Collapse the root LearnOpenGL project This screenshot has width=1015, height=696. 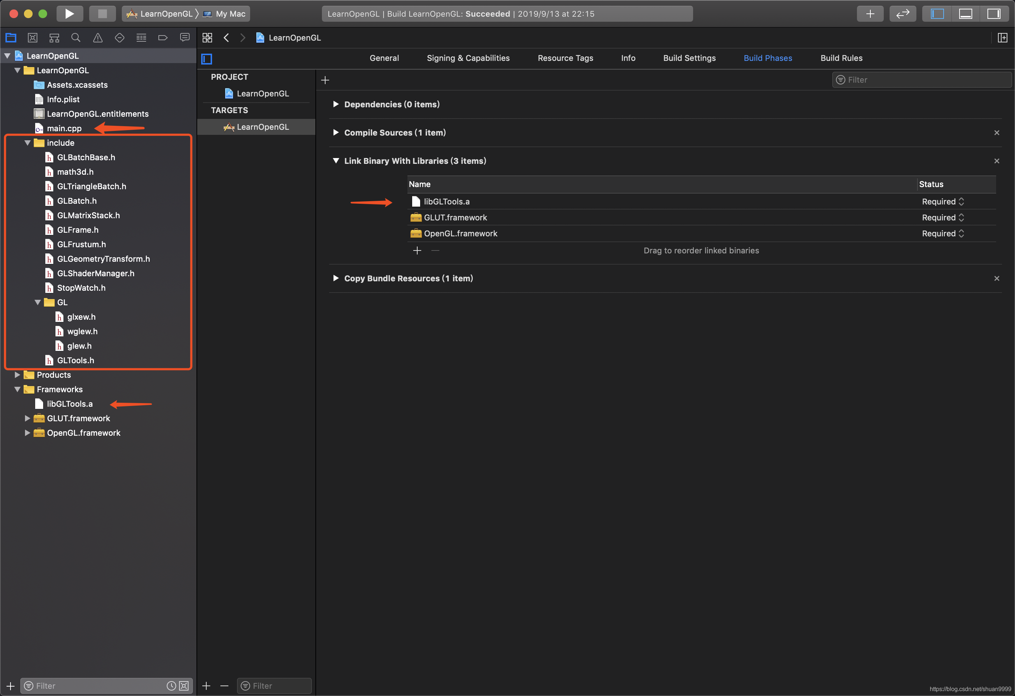click(x=7, y=55)
